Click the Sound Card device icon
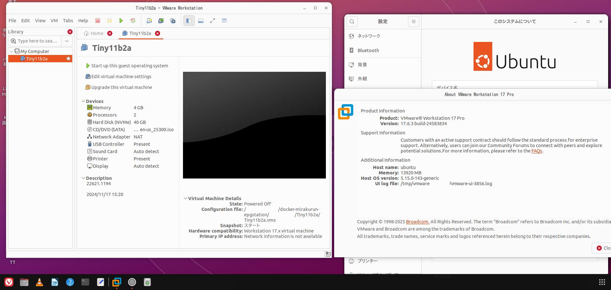Viewport: 611px width, 290px height. point(90,152)
